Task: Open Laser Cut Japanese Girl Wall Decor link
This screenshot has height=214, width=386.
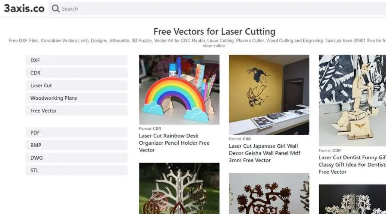Action: 265,153
